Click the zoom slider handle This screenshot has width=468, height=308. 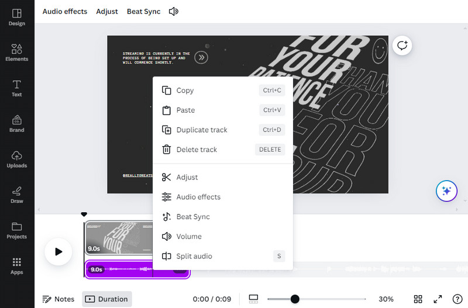295,299
